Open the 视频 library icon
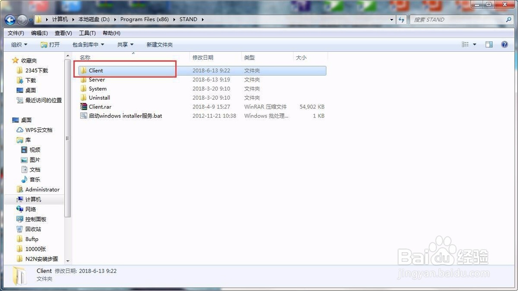518x291 pixels. 24,149
